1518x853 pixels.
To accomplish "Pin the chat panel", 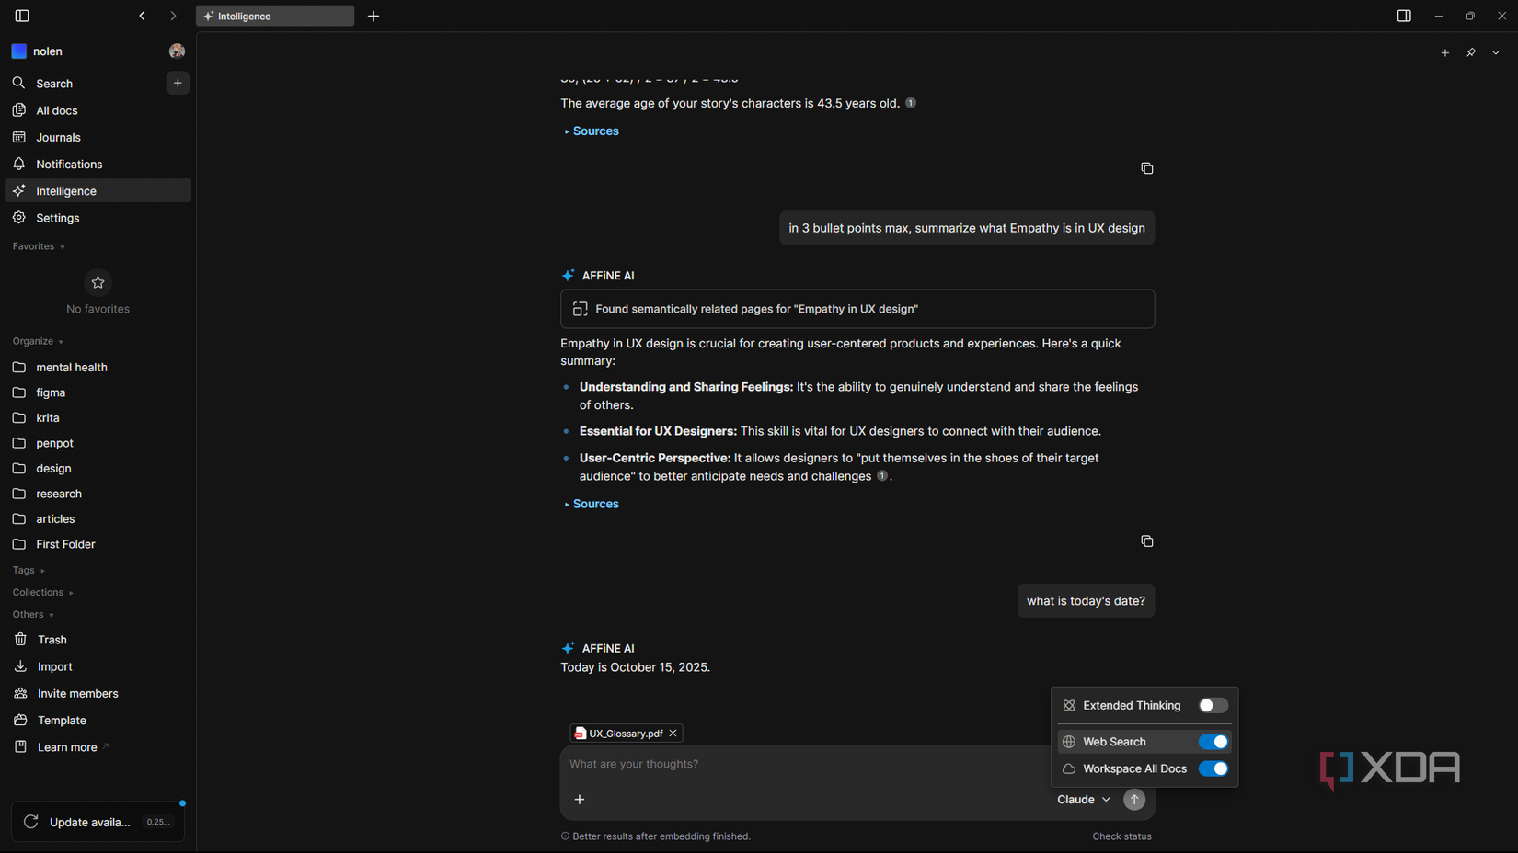I will pyautogui.click(x=1471, y=53).
